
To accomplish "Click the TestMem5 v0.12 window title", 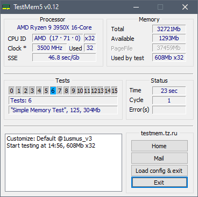I will pos(36,7).
